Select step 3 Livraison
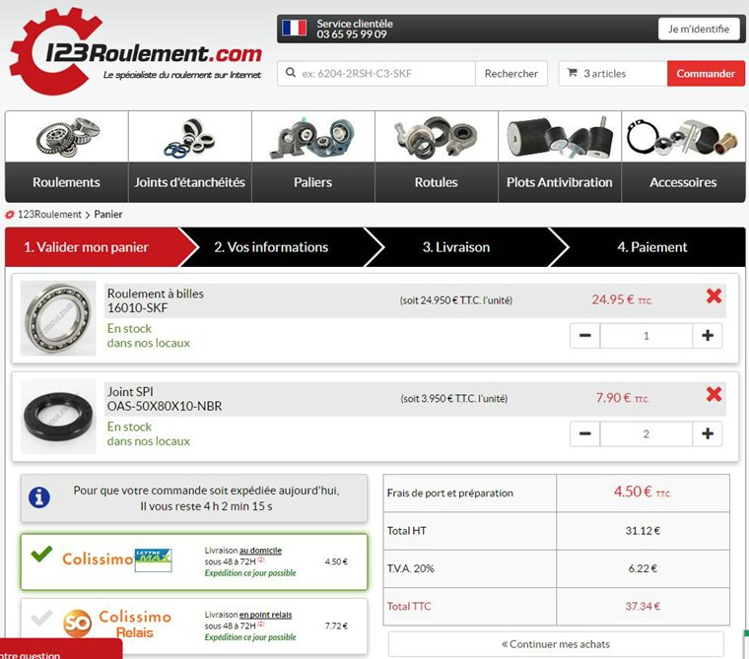Image resolution: width=749 pixels, height=659 pixels. pyautogui.click(x=456, y=247)
